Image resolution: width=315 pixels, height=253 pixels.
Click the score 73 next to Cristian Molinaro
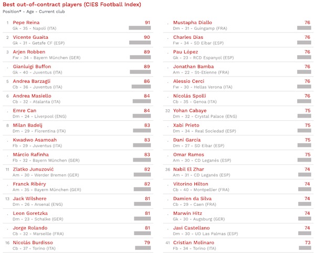click(x=307, y=243)
